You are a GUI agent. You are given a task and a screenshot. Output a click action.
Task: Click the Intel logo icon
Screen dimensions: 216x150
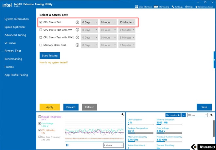pos(7,5)
